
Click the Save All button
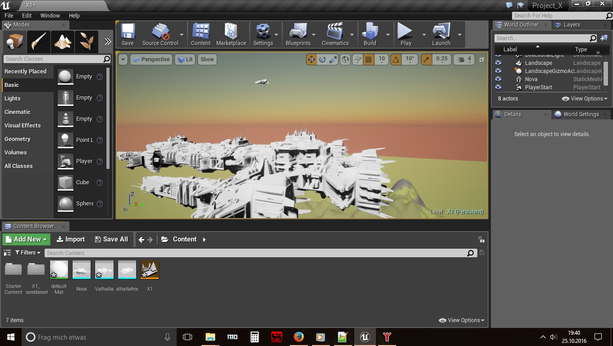(x=111, y=239)
